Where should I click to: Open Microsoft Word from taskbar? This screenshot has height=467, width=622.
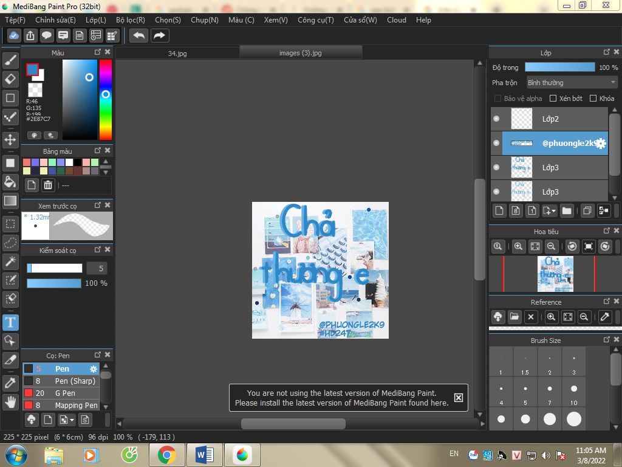pos(205,455)
